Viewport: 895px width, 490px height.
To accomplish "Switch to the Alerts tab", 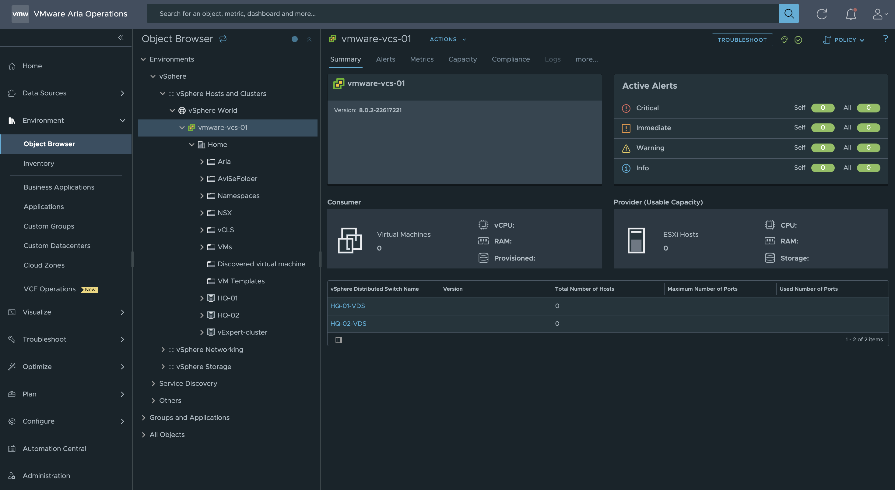I will click(385, 59).
